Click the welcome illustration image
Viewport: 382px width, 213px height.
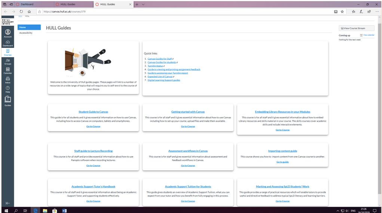88,62
